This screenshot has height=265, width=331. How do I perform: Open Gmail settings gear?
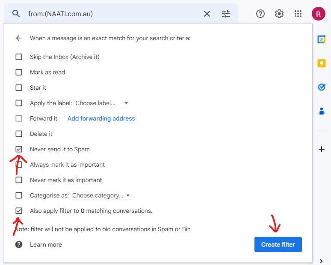[279, 14]
